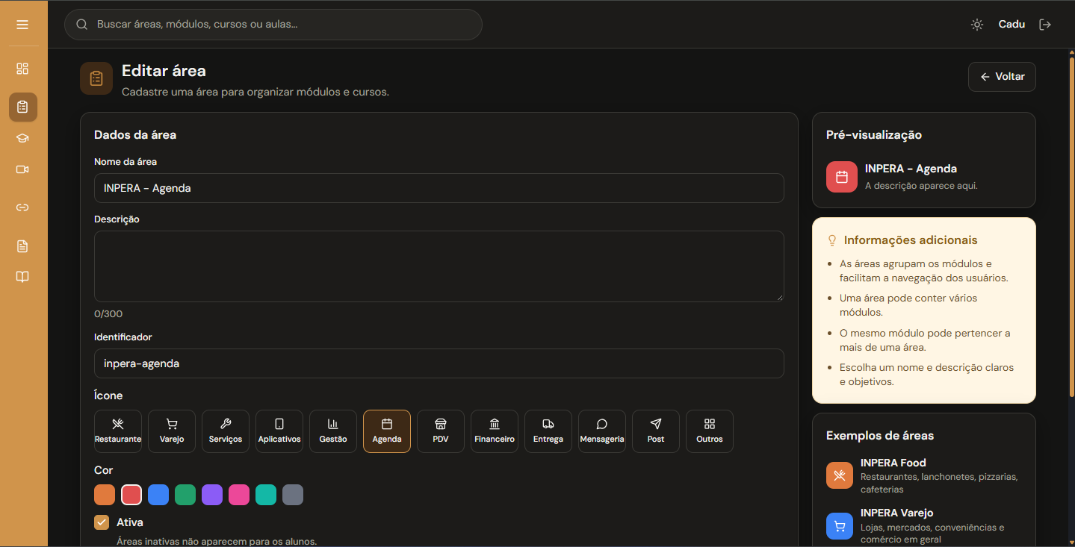Open the hamburger menu in the sidebar

22,25
